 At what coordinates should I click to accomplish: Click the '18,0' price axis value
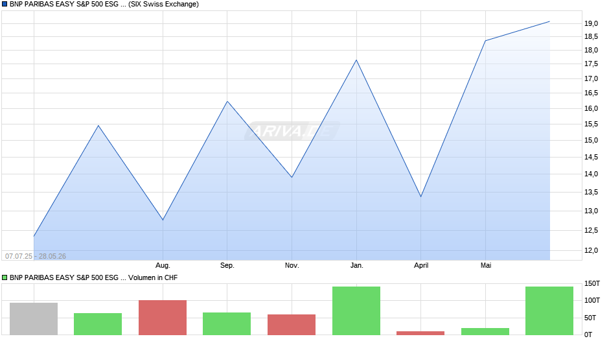pos(591,50)
